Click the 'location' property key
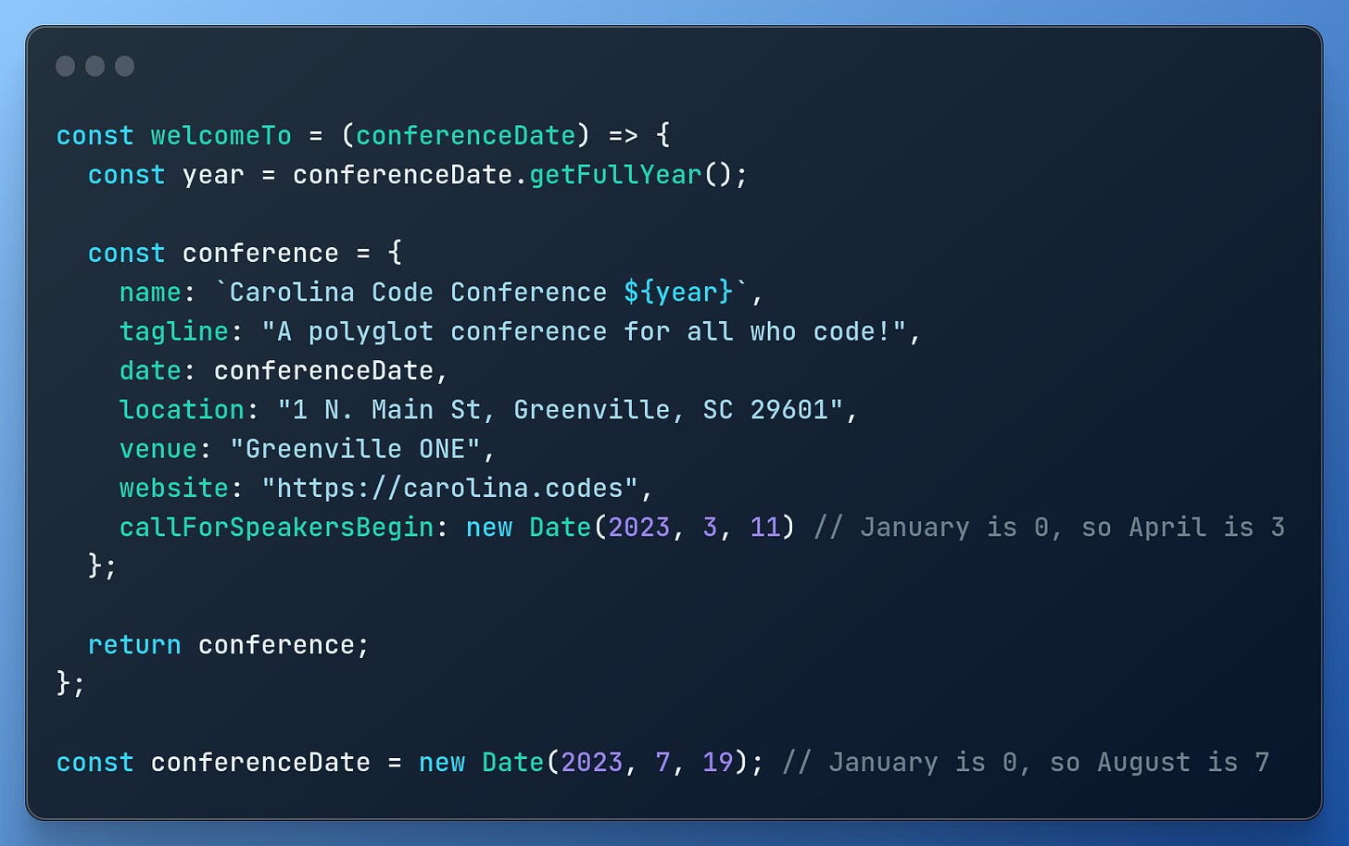 click(x=182, y=409)
